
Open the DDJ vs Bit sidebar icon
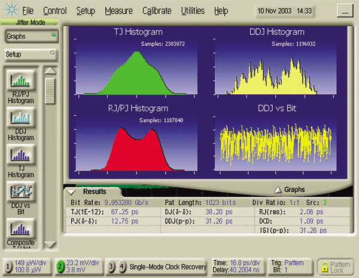click(x=20, y=191)
